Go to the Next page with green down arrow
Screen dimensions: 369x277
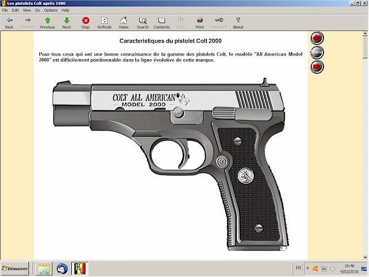66,23
